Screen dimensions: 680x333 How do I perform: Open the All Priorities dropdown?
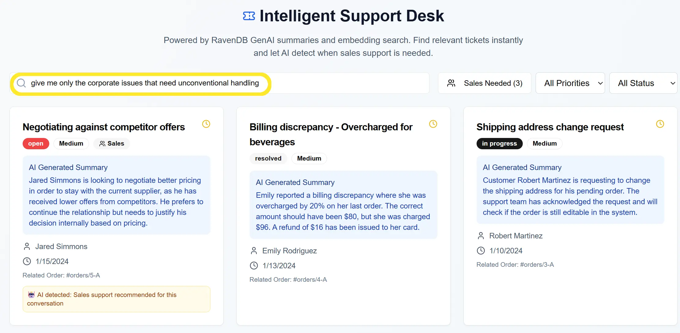click(570, 83)
